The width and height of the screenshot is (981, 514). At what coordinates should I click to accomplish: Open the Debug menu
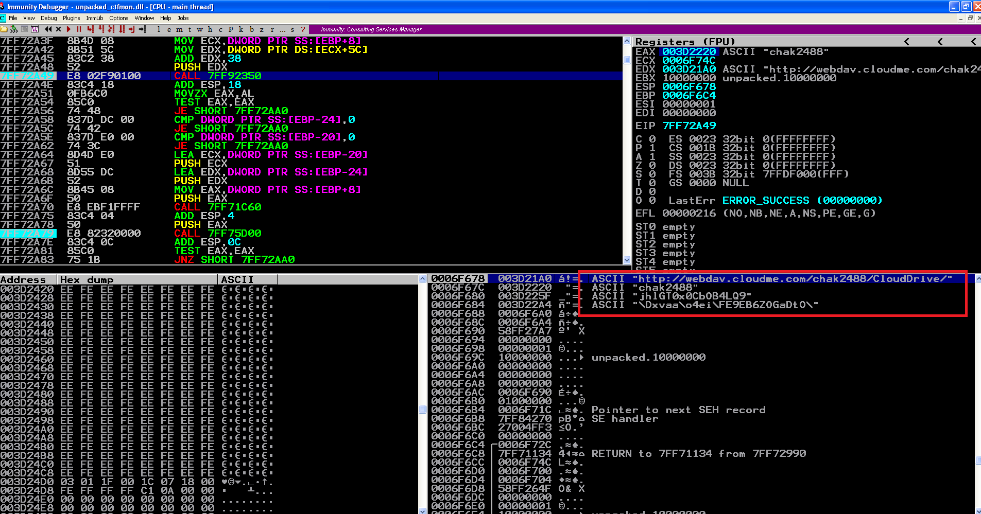(x=49, y=18)
